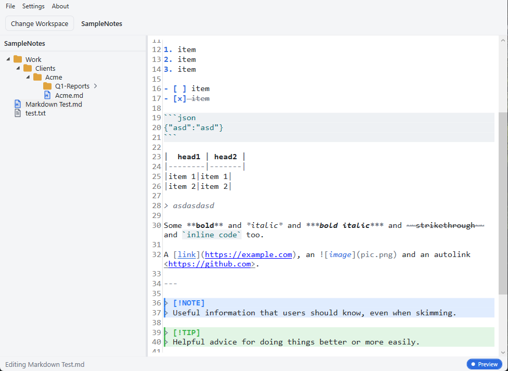Viewport: 508px width, 371px height.
Task: Click the scroll up arrow of editor
Action: point(503,41)
